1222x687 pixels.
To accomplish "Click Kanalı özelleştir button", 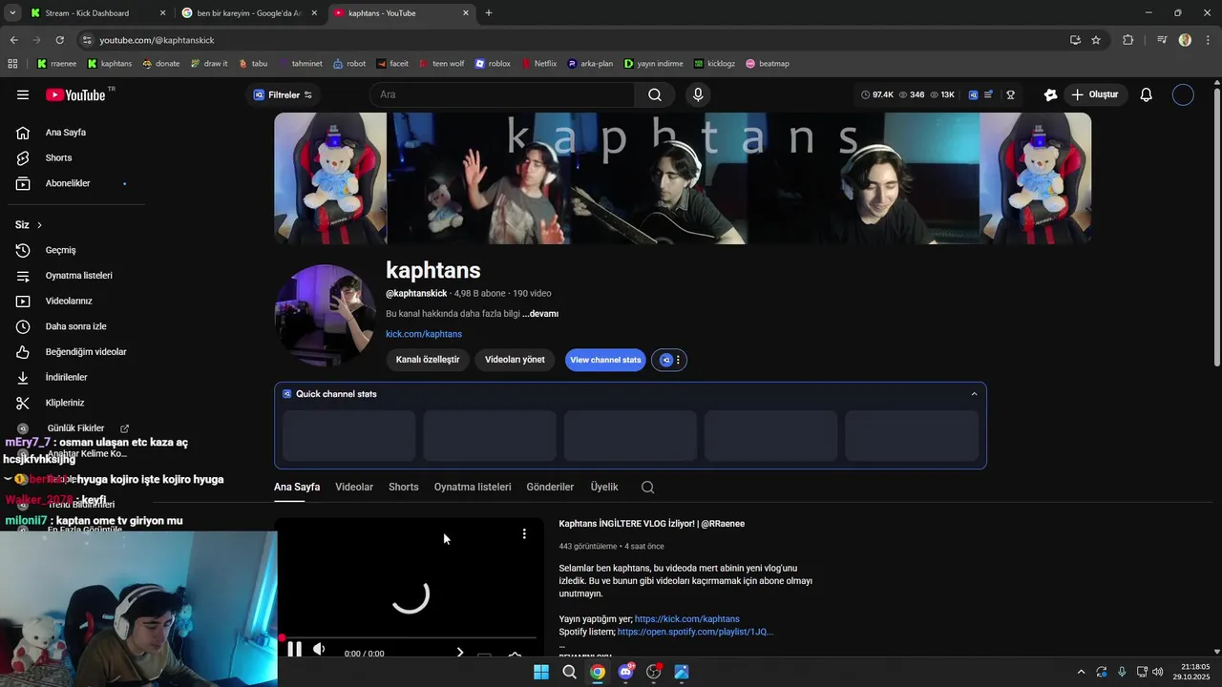I will (428, 360).
